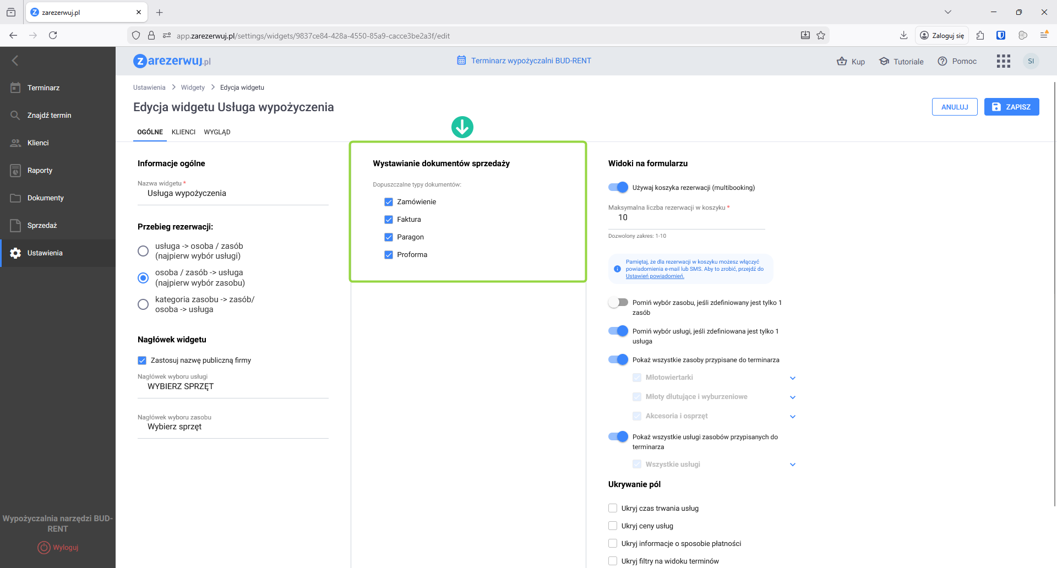
Task: Open Terminarz from the sidebar
Action: coord(43,88)
